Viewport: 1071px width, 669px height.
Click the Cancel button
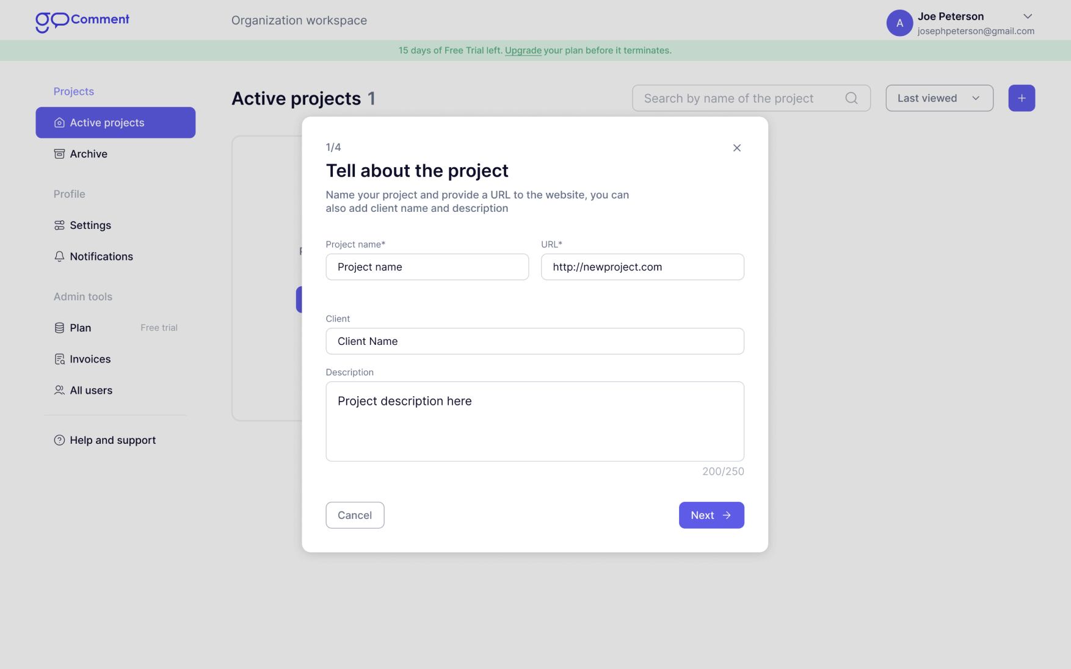tap(355, 515)
